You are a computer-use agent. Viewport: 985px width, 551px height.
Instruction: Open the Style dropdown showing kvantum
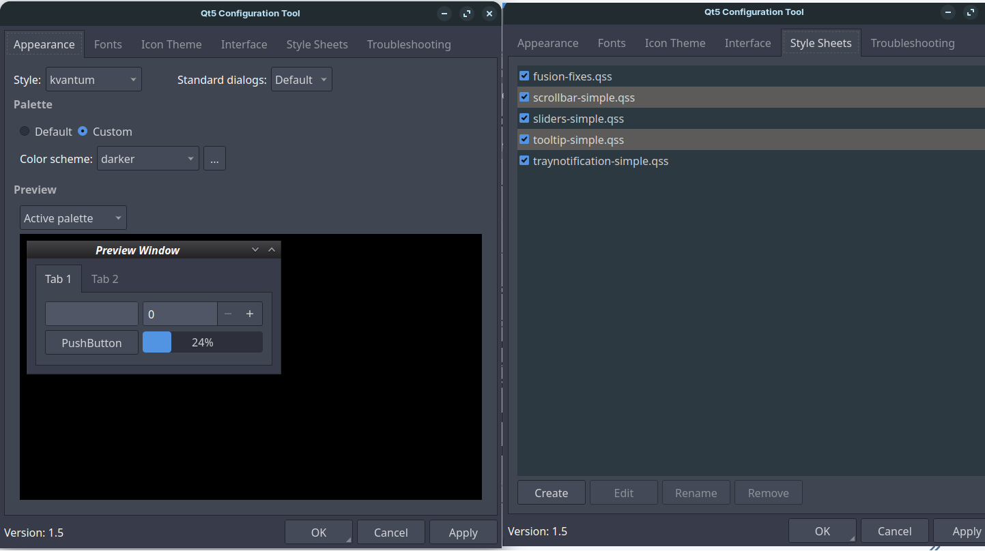94,80
